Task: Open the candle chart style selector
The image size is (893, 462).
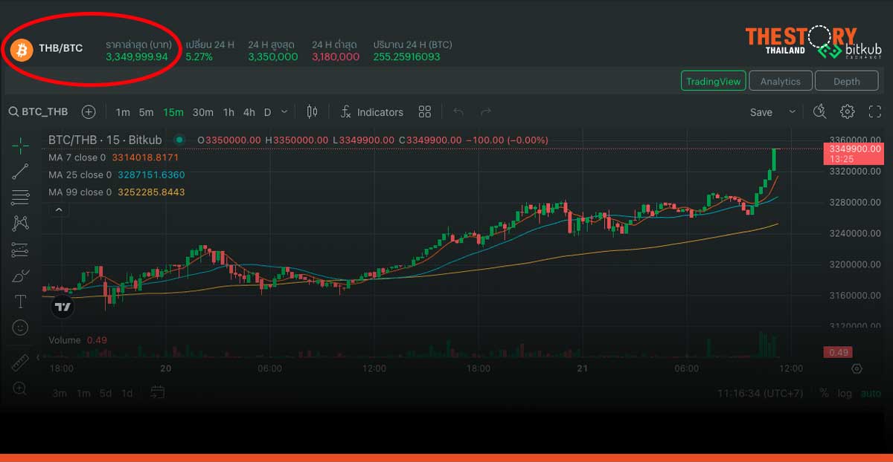Action: (311, 111)
